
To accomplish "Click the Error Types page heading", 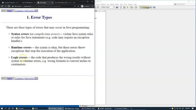I will 39,17.
